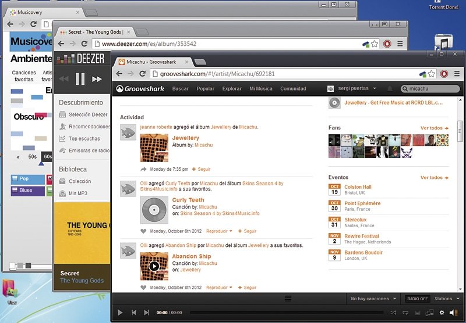Screen dimensions: 466x323
Task: Open Colección in Deezer Biblioteca
Action: (75, 181)
